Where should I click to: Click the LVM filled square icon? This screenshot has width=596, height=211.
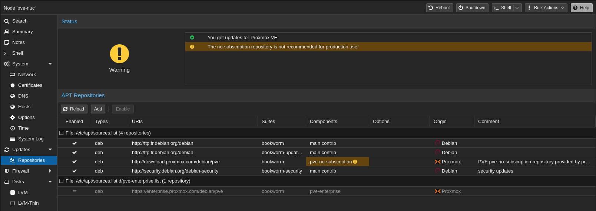pos(13,193)
